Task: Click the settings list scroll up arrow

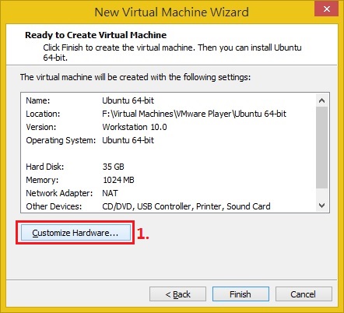Action: (x=321, y=100)
